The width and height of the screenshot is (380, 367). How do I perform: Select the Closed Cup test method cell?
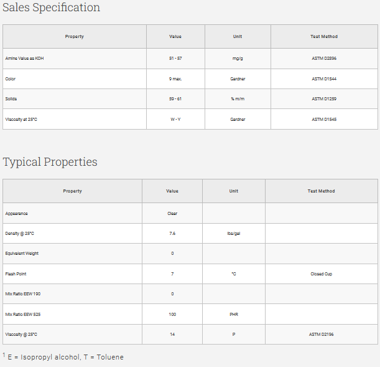(321, 274)
